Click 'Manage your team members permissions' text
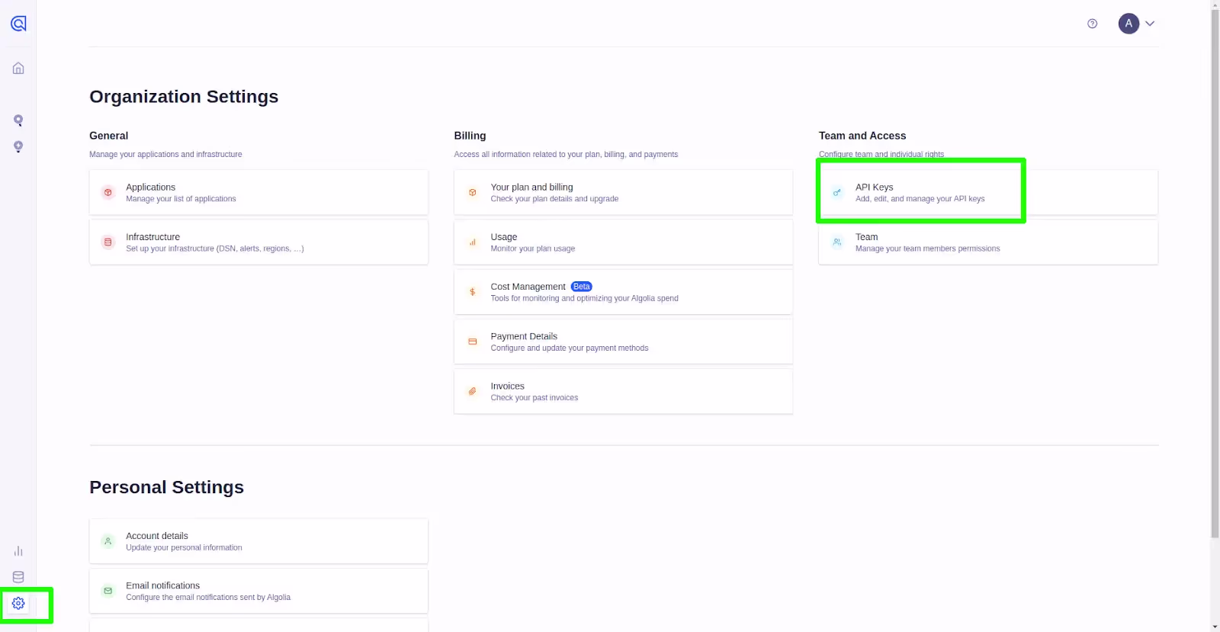The image size is (1220, 632). 928,249
